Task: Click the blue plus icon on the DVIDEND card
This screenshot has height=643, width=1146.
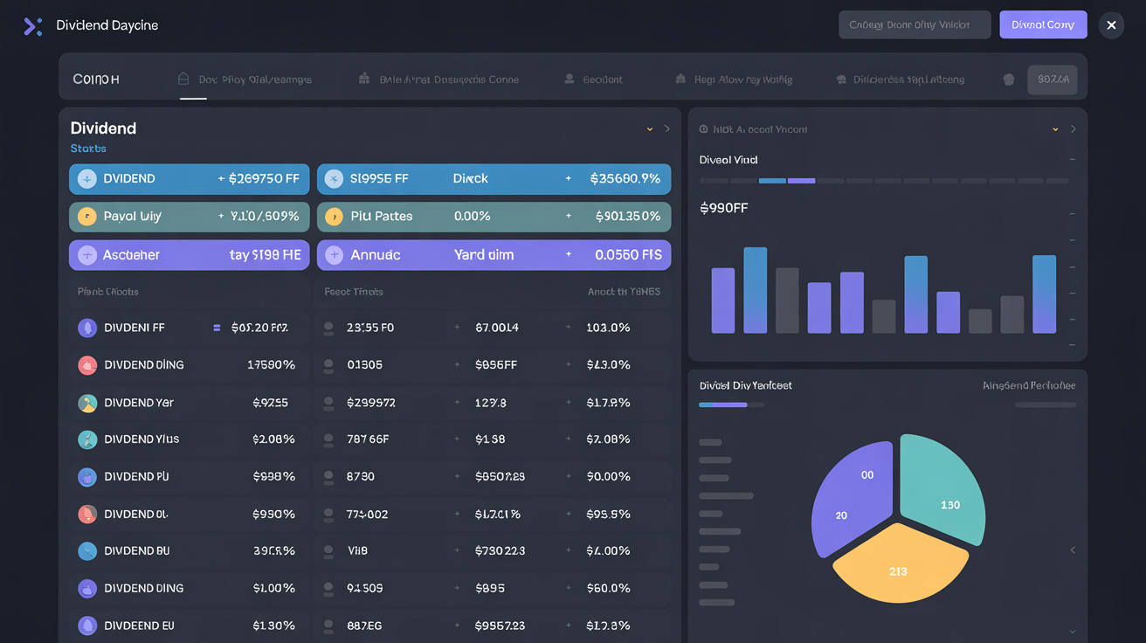Action: 86,178
